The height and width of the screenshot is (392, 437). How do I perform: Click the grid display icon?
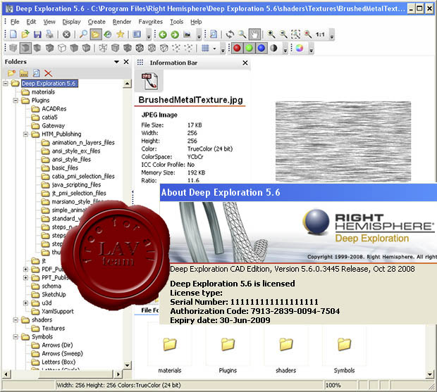click(205, 48)
